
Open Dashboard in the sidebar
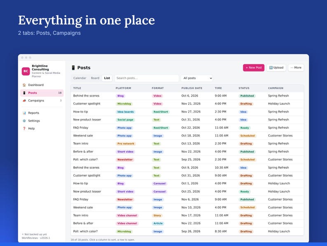42,85
